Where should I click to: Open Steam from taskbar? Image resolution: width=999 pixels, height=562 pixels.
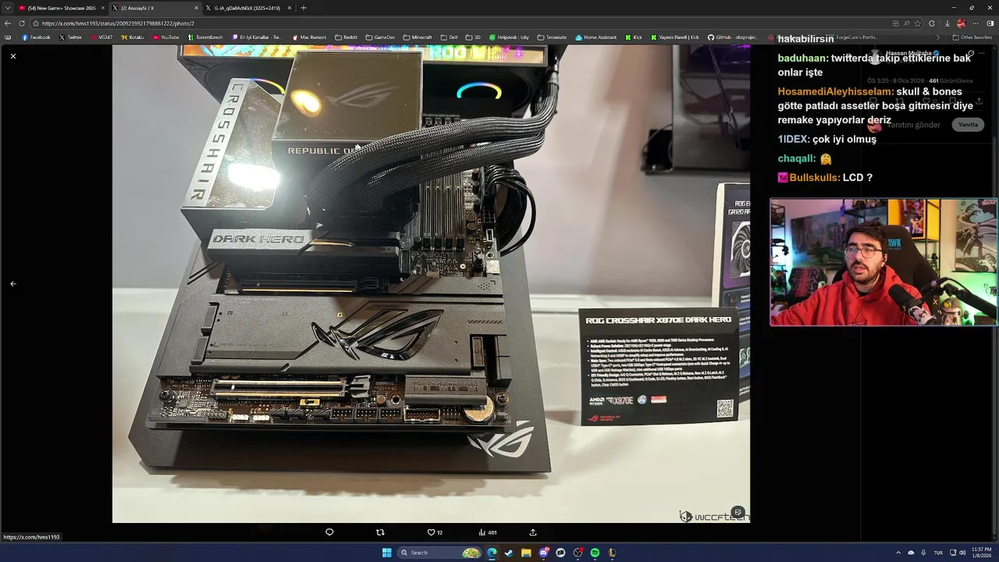point(509,553)
